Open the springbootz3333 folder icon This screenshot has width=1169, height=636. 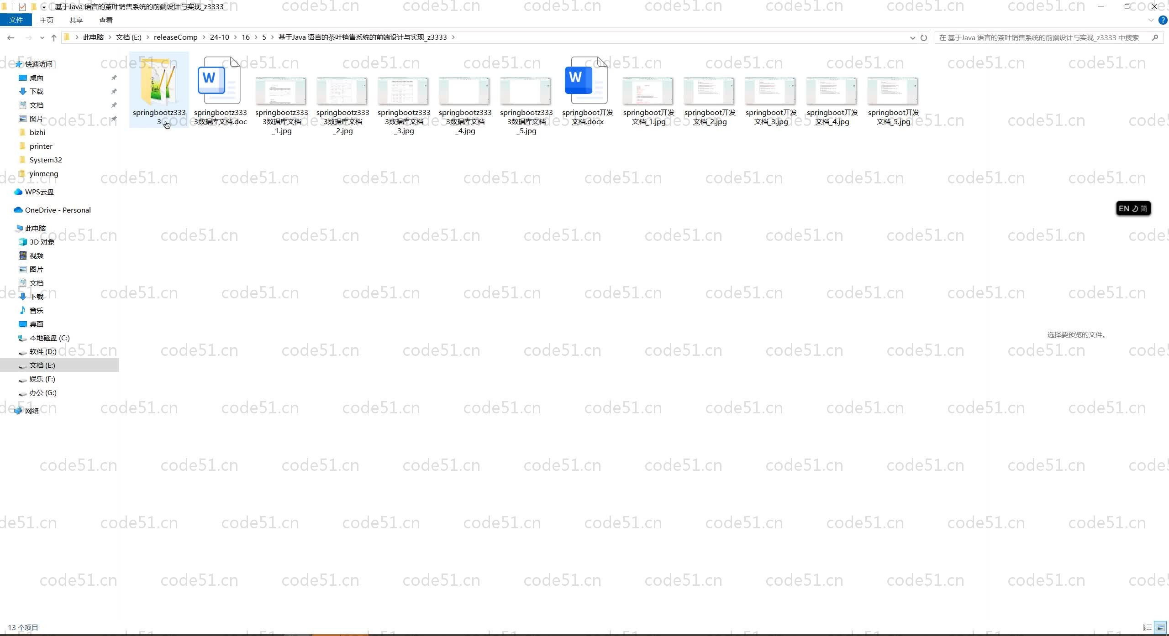coord(158,83)
